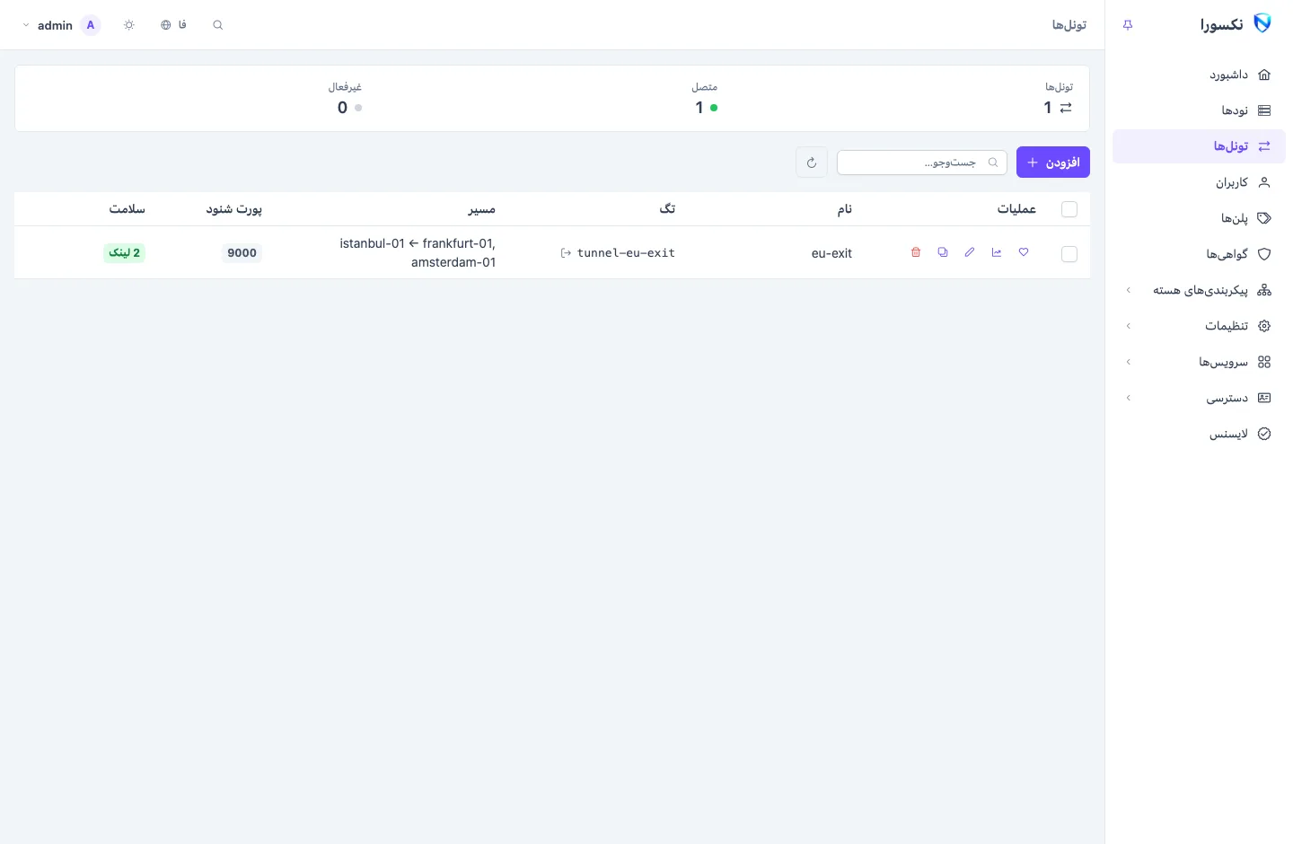Refresh the tunnels list
The height and width of the screenshot is (844, 1293).
[x=812, y=163]
